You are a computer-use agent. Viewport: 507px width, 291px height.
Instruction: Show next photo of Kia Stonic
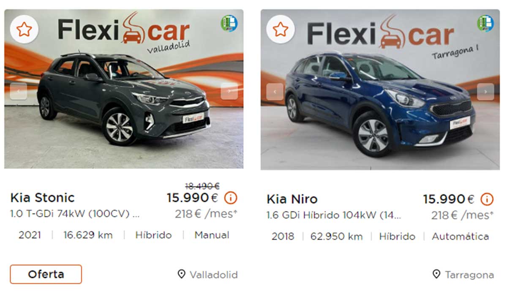[229, 91]
